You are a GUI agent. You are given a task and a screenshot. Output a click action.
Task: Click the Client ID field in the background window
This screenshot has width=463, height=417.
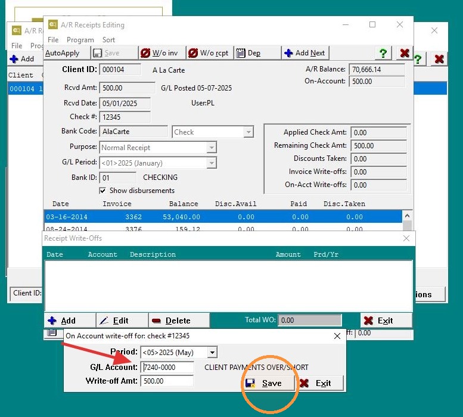pos(27,293)
